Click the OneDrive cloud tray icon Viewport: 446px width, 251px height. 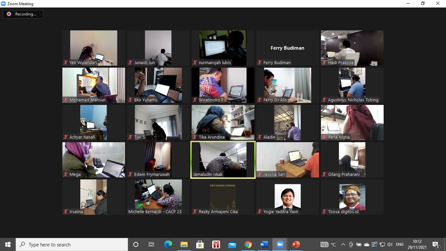click(x=367, y=244)
